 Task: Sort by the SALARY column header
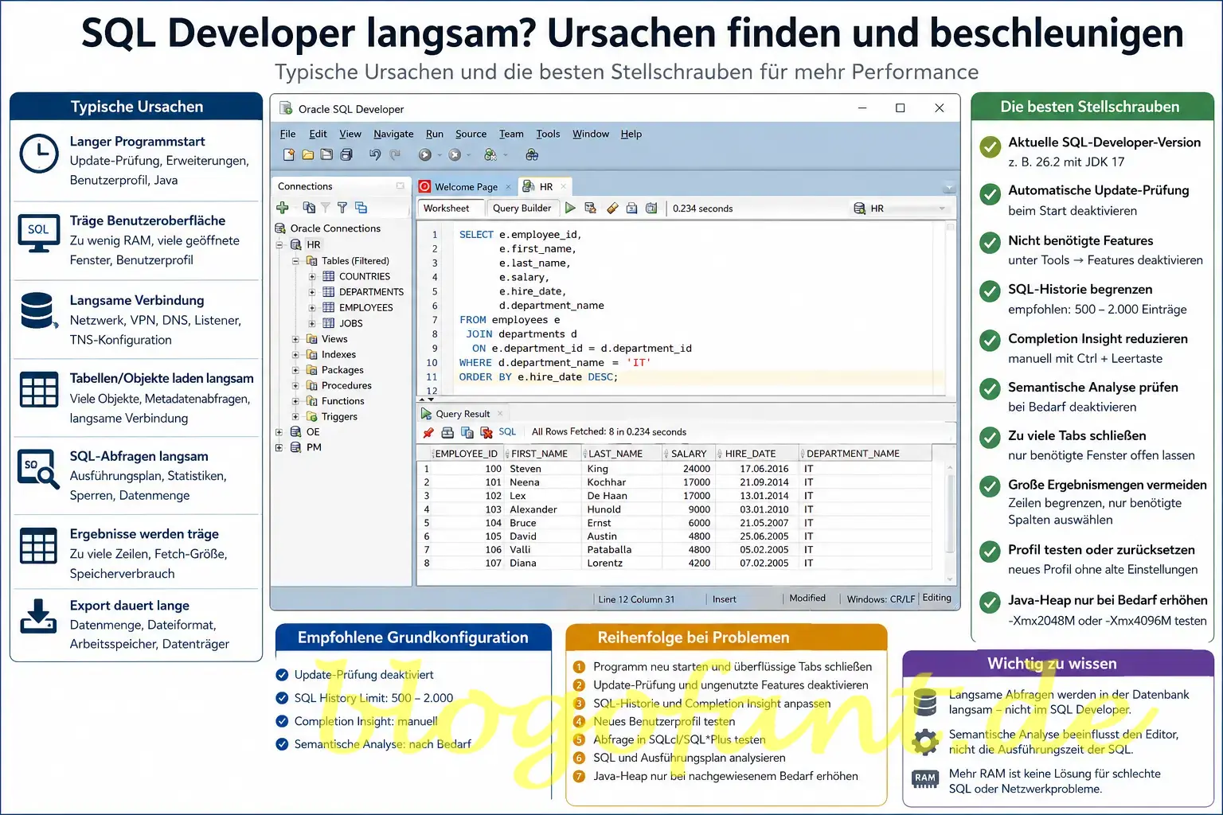[689, 454]
